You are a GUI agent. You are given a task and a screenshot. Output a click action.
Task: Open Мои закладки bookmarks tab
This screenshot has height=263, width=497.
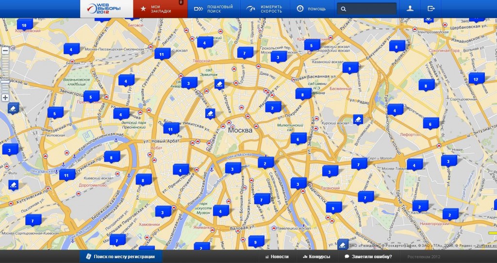coord(160,9)
